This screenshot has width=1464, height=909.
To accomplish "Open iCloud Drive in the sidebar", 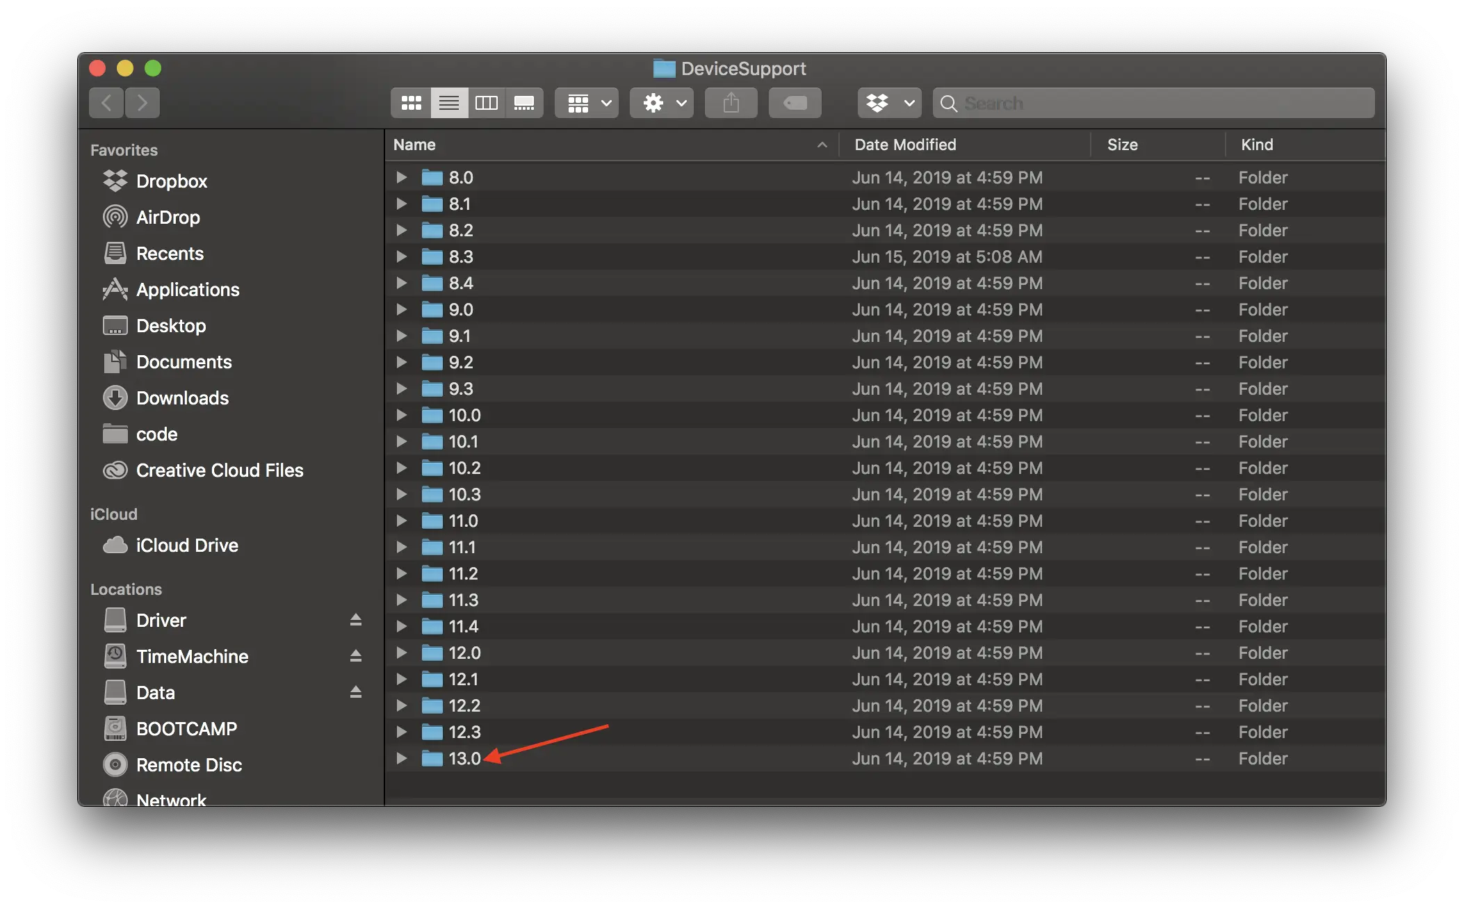I will 186,546.
